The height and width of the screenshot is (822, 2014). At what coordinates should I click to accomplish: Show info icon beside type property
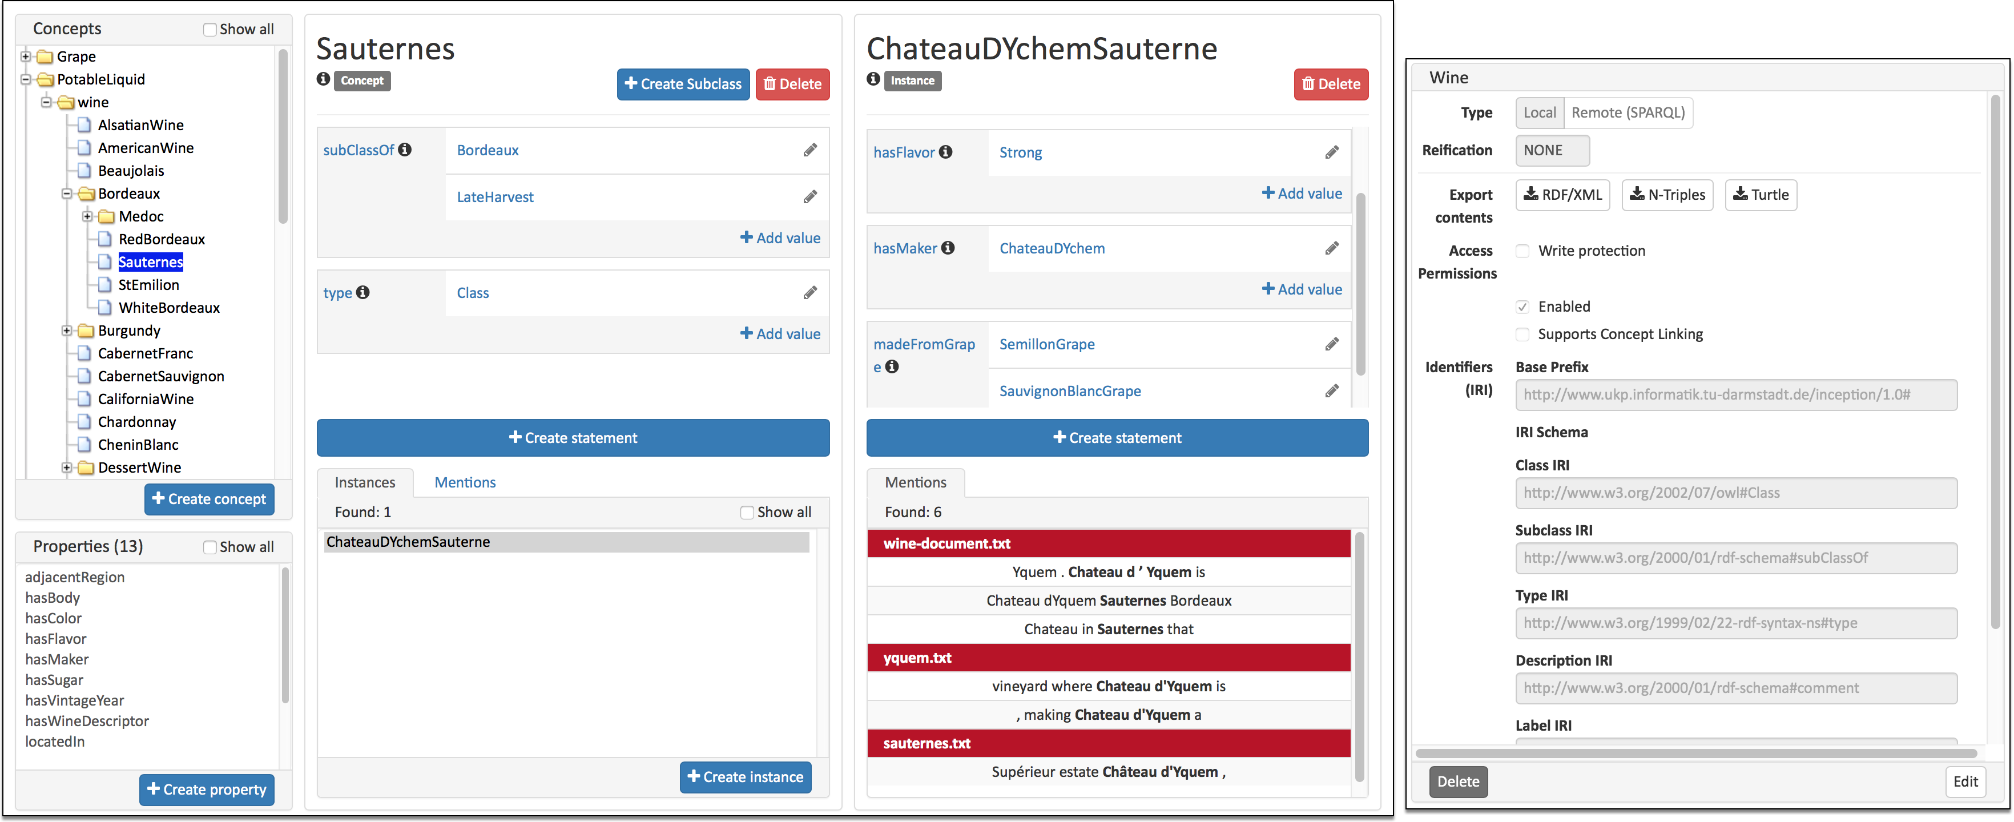click(362, 292)
